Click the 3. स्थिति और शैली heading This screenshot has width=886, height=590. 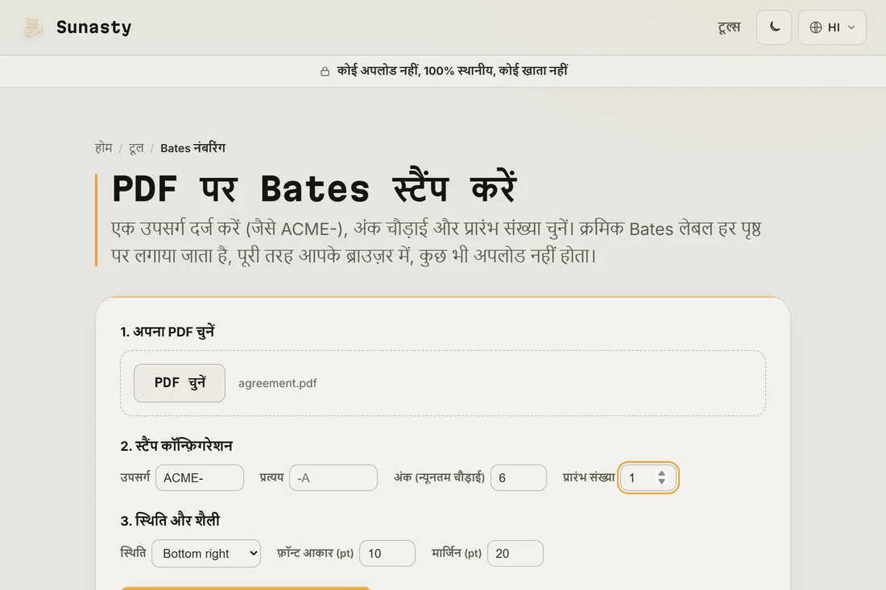[170, 520]
